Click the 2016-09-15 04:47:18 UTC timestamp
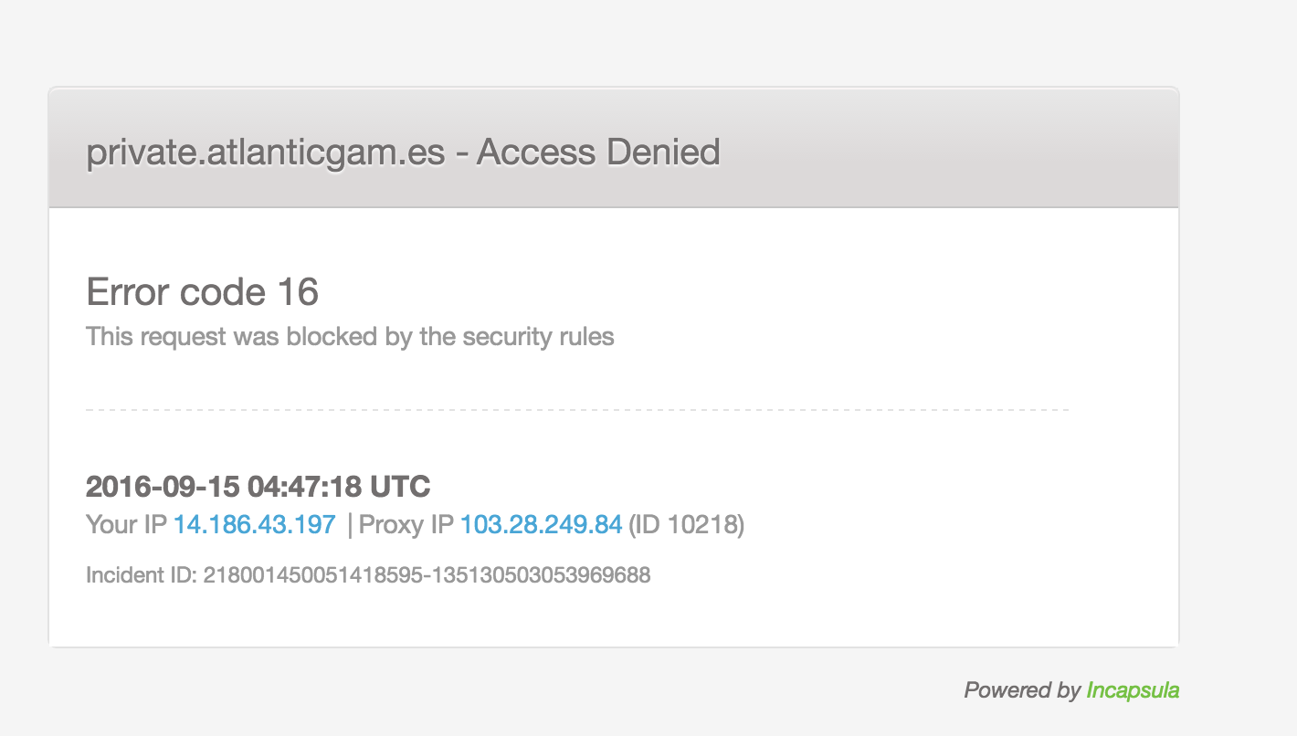The width and height of the screenshot is (1297, 736). [x=258, y=487]
